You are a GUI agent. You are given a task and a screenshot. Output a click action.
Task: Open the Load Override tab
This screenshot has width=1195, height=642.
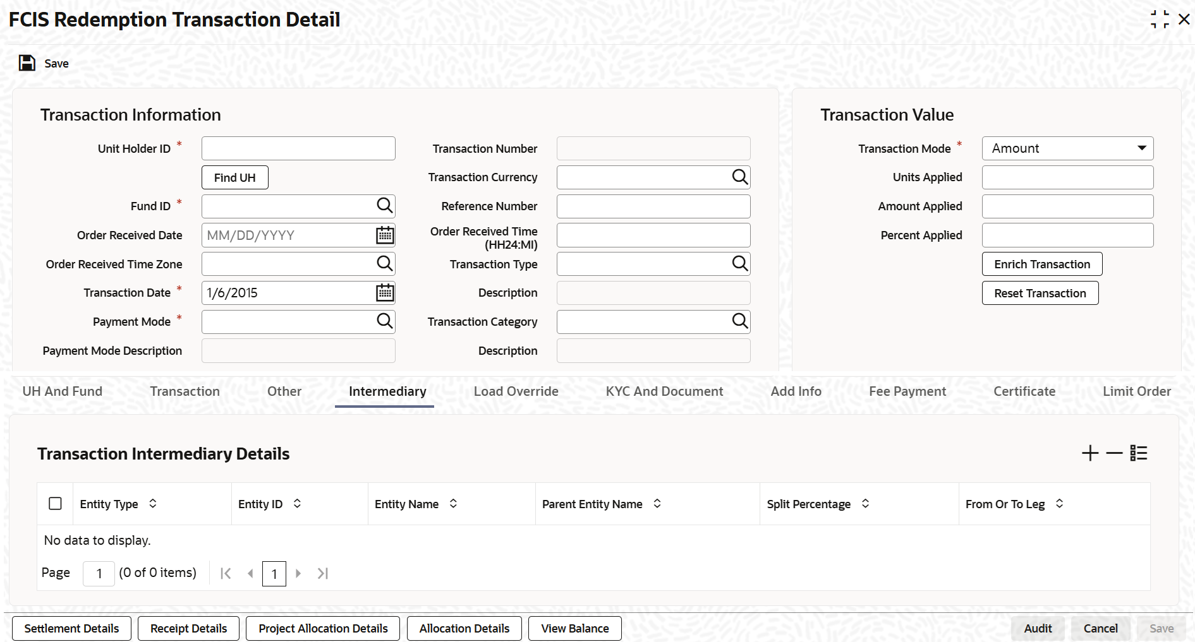coord(516,391)
